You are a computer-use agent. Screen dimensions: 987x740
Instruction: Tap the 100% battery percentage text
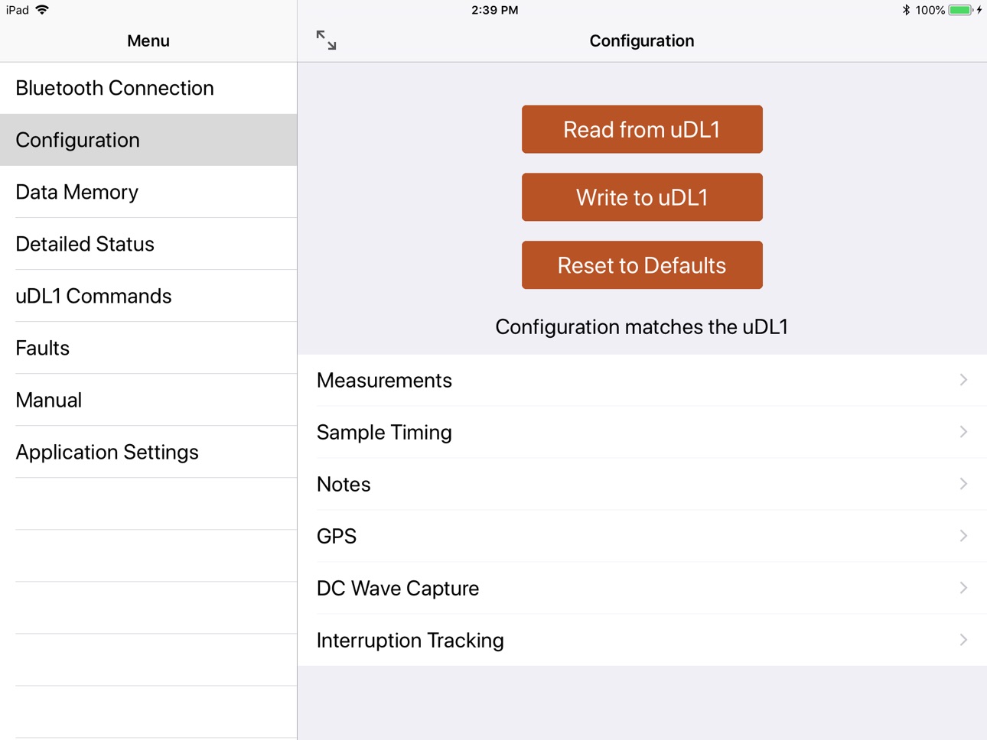coord(930,10)
